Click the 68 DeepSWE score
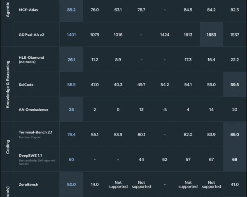Screen dimensions: 247x197 [235, 160]
